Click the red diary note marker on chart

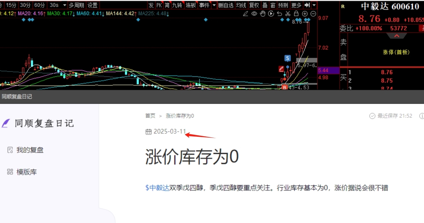(x=281, y=69)
